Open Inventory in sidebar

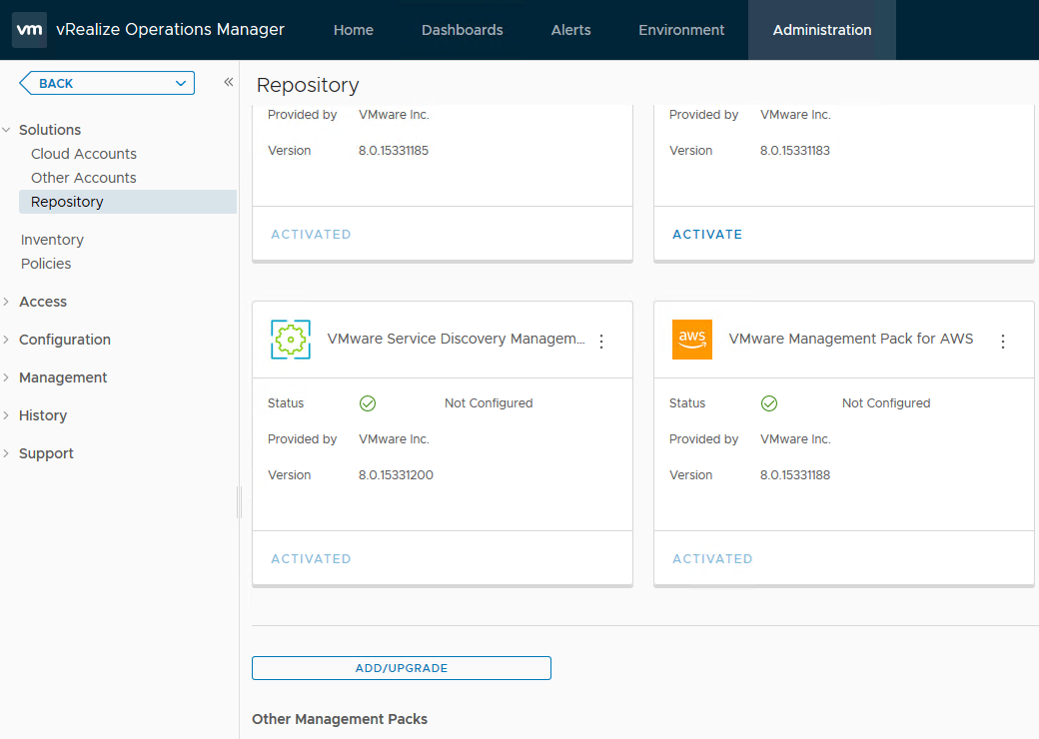click(x=52, y=240)
